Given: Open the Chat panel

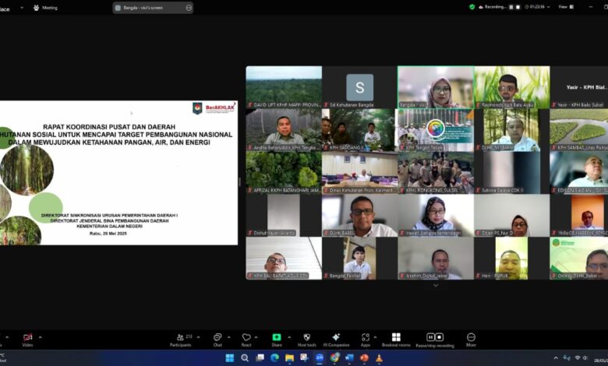Looking at the screenshot, I should tap(217, 338).
